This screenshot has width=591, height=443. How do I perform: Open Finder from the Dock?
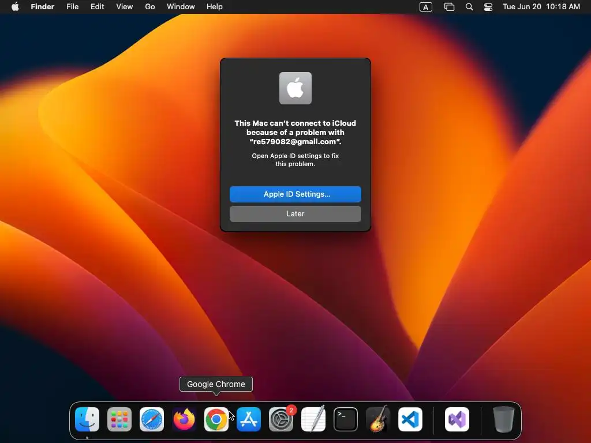click(87, 419)
